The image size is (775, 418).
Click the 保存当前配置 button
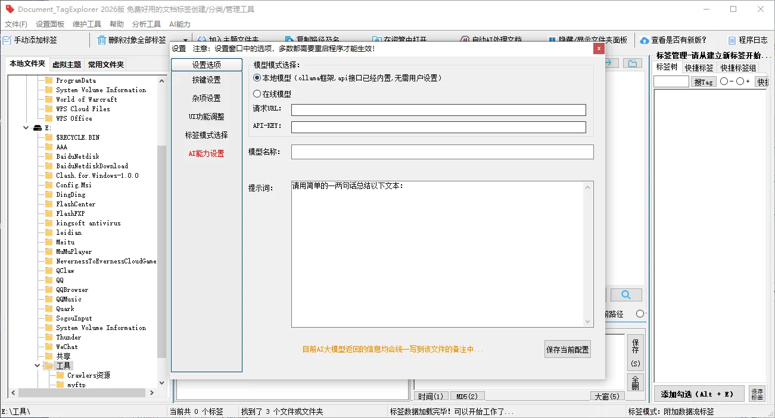tap(567, 350)
